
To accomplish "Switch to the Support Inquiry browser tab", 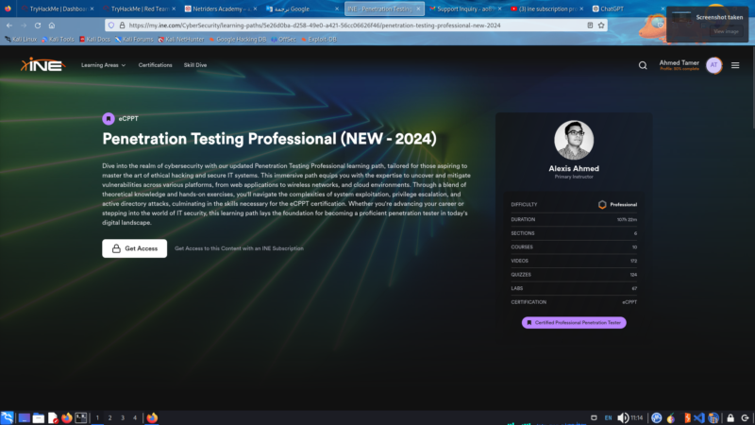I will [461, 8].
